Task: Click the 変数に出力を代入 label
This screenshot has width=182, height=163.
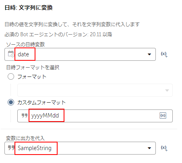Action: pyautogui.click(x=25, y=138)
